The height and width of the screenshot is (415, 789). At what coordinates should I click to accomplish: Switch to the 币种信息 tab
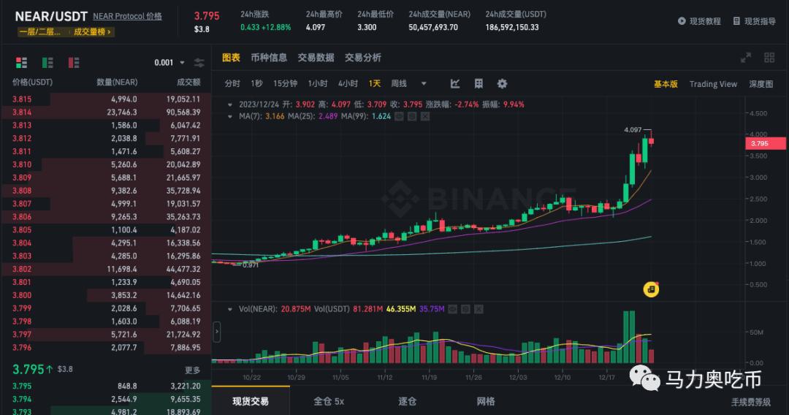[268, 58]
